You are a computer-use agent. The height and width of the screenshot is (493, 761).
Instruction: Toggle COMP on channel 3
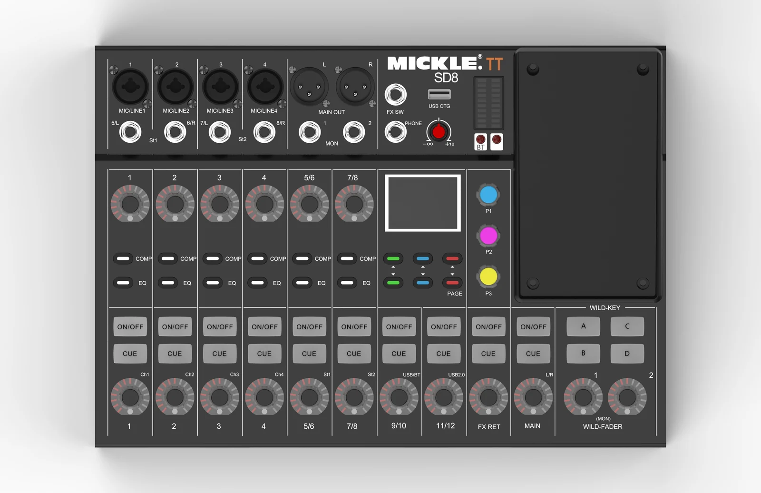tap(213, 258)
